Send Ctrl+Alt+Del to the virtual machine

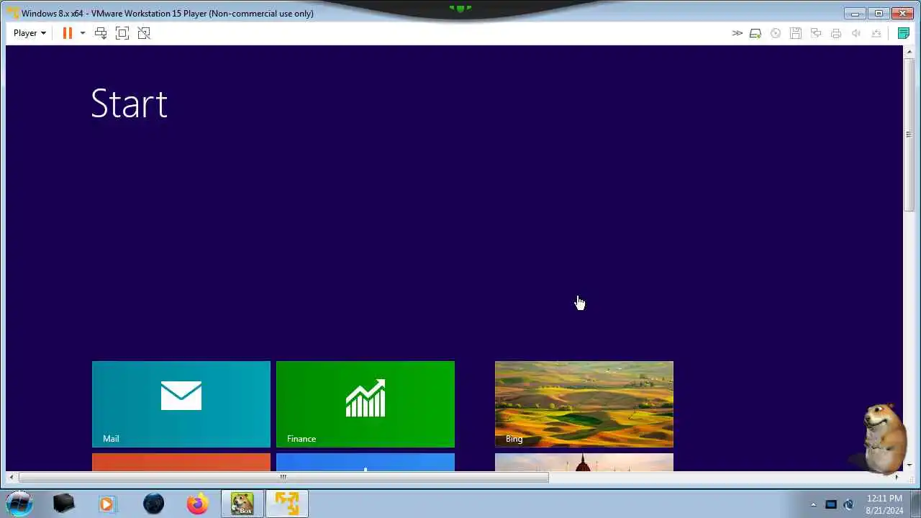click(101, 33)
